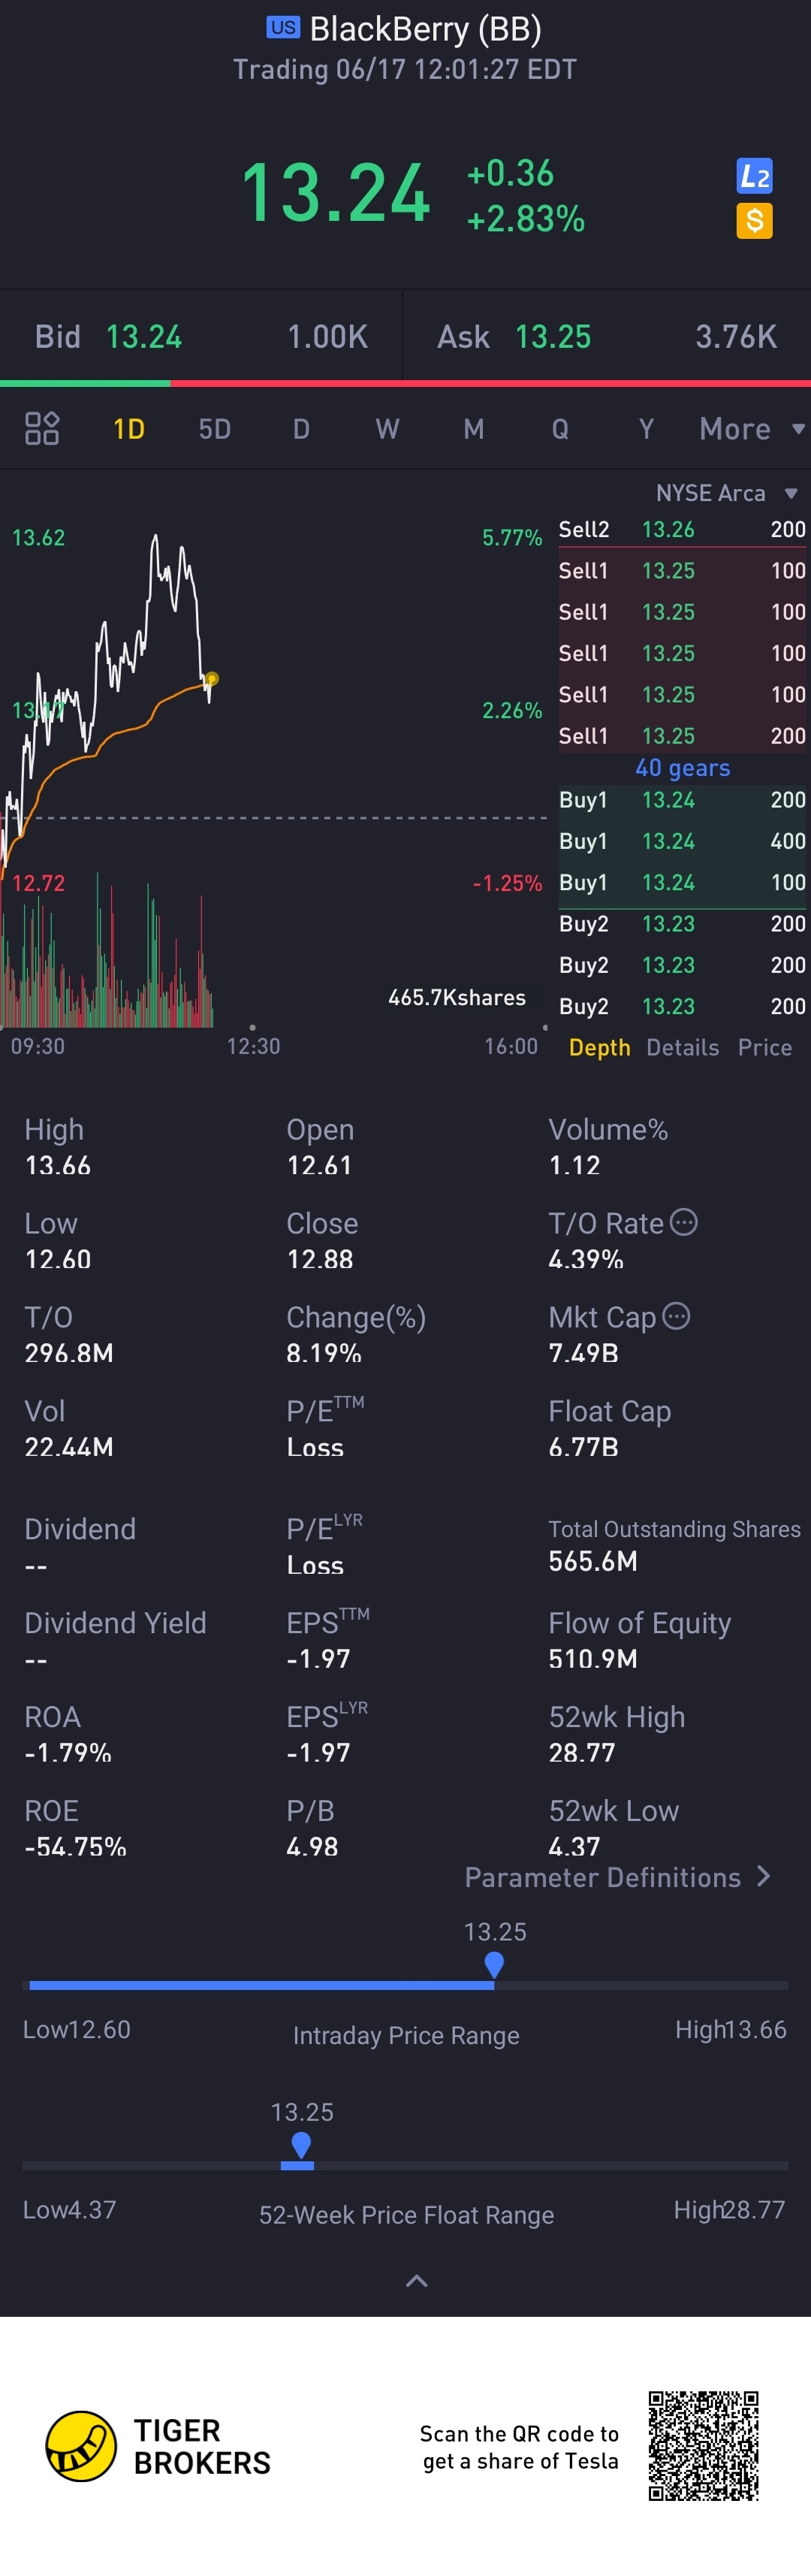Image resolution: width=811 pixels, height=2576 pixels.
Task: Open the chart layout grid icon
Action: click(x=42, y=428)
